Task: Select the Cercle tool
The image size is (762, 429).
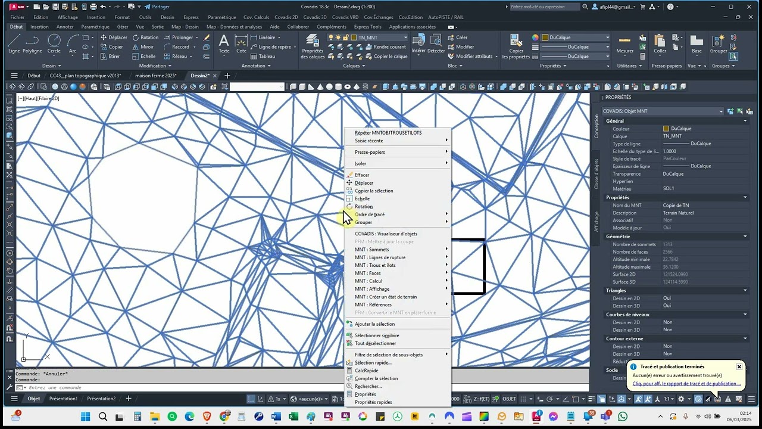Action: [54, 44]
